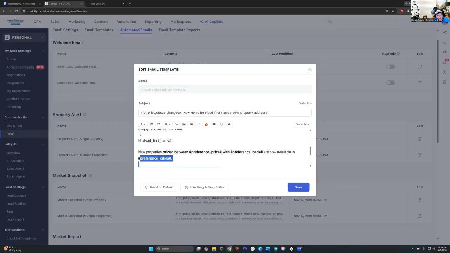Open the HTML code view icon
The image size is (450, 253).
click(x=199, y=124)
